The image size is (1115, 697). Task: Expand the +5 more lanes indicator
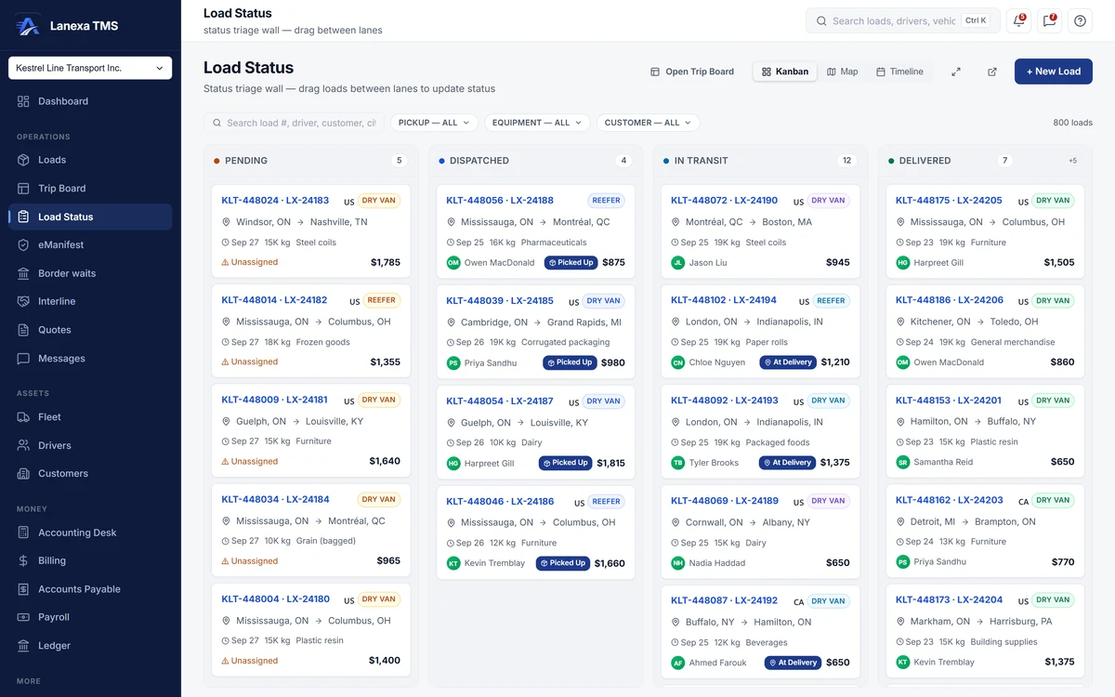click(1072, 161)
